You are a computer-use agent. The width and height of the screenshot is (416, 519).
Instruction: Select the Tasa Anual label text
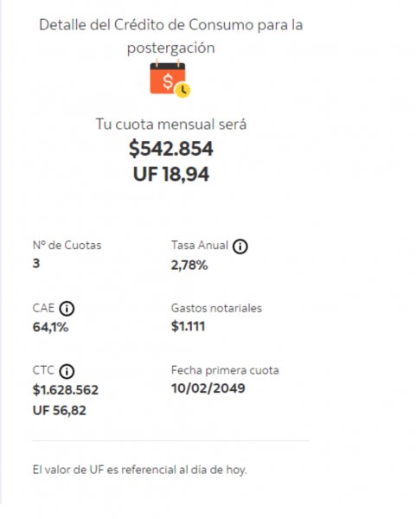pos(200,246)
